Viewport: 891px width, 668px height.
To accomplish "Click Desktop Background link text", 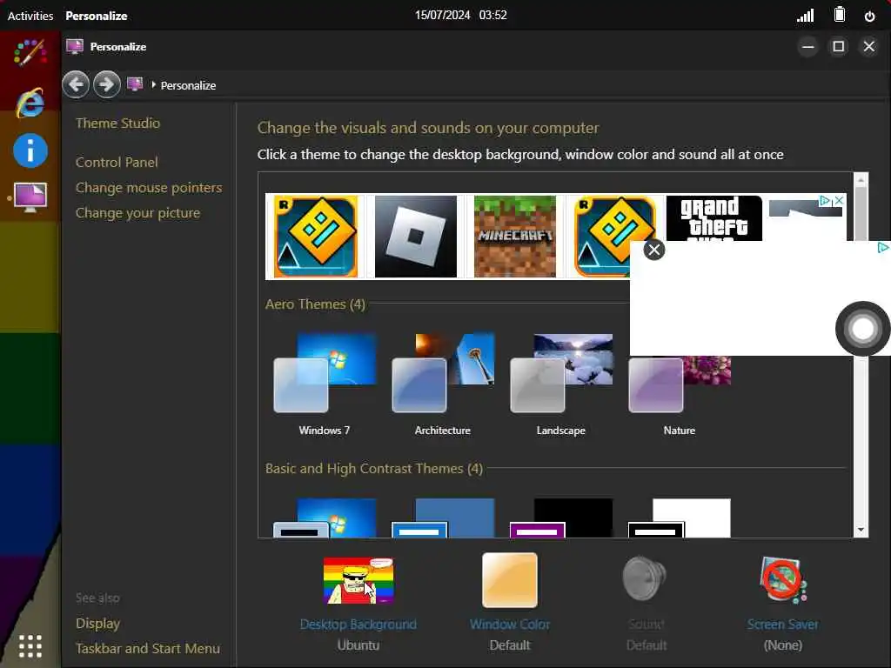I will [x=358, y=625].
